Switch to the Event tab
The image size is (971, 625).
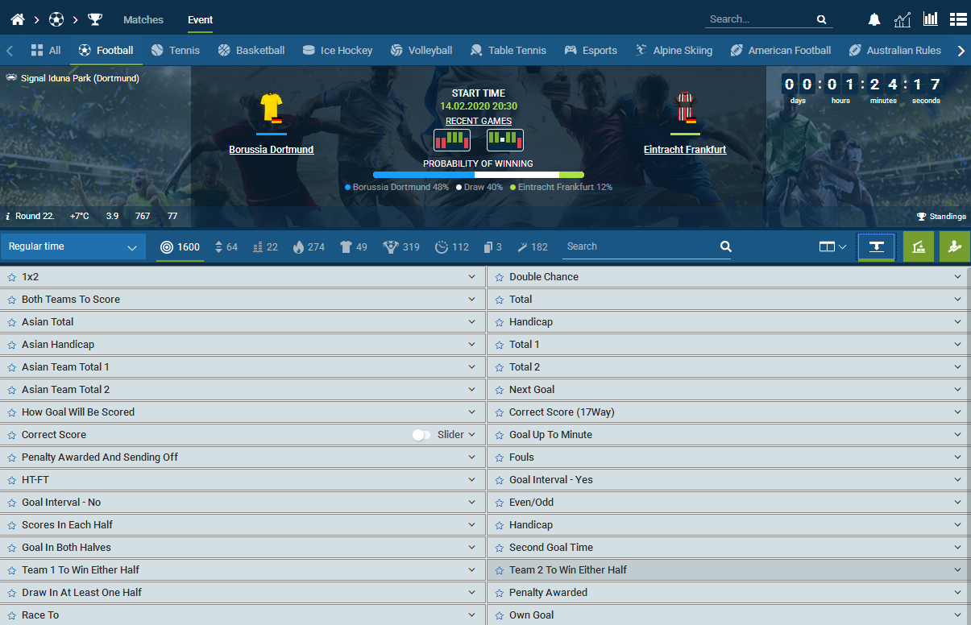(x=200, y=19)
